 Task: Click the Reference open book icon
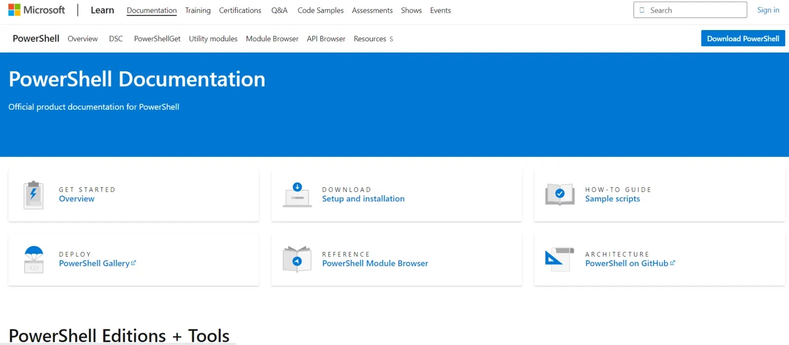pyautogui.click(x=297, y=259)
